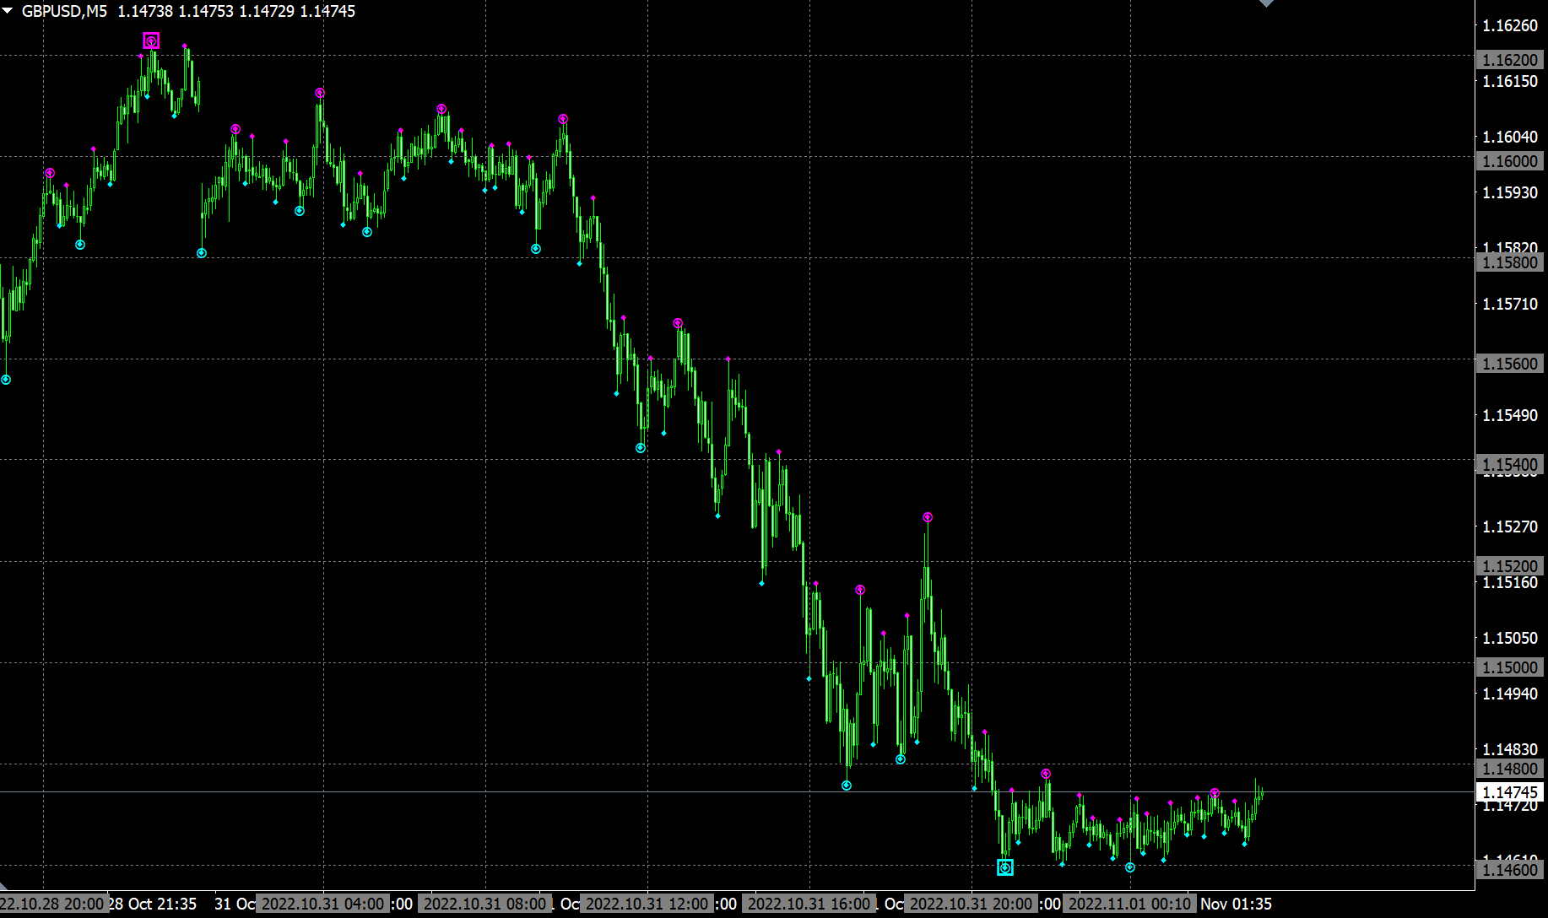Click the highlighted 1.14800 price level label
1548x918 pixels.
(1510, 769)
